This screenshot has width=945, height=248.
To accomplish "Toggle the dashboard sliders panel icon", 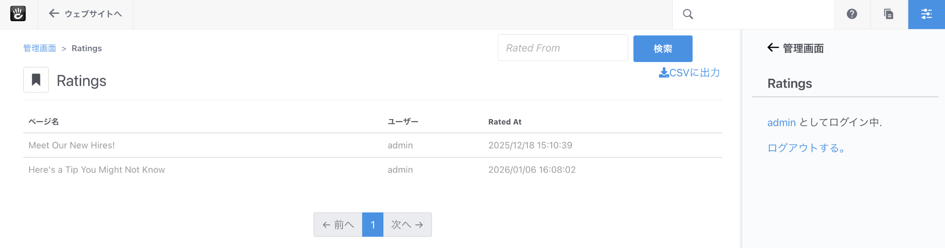I will [926, 14].
